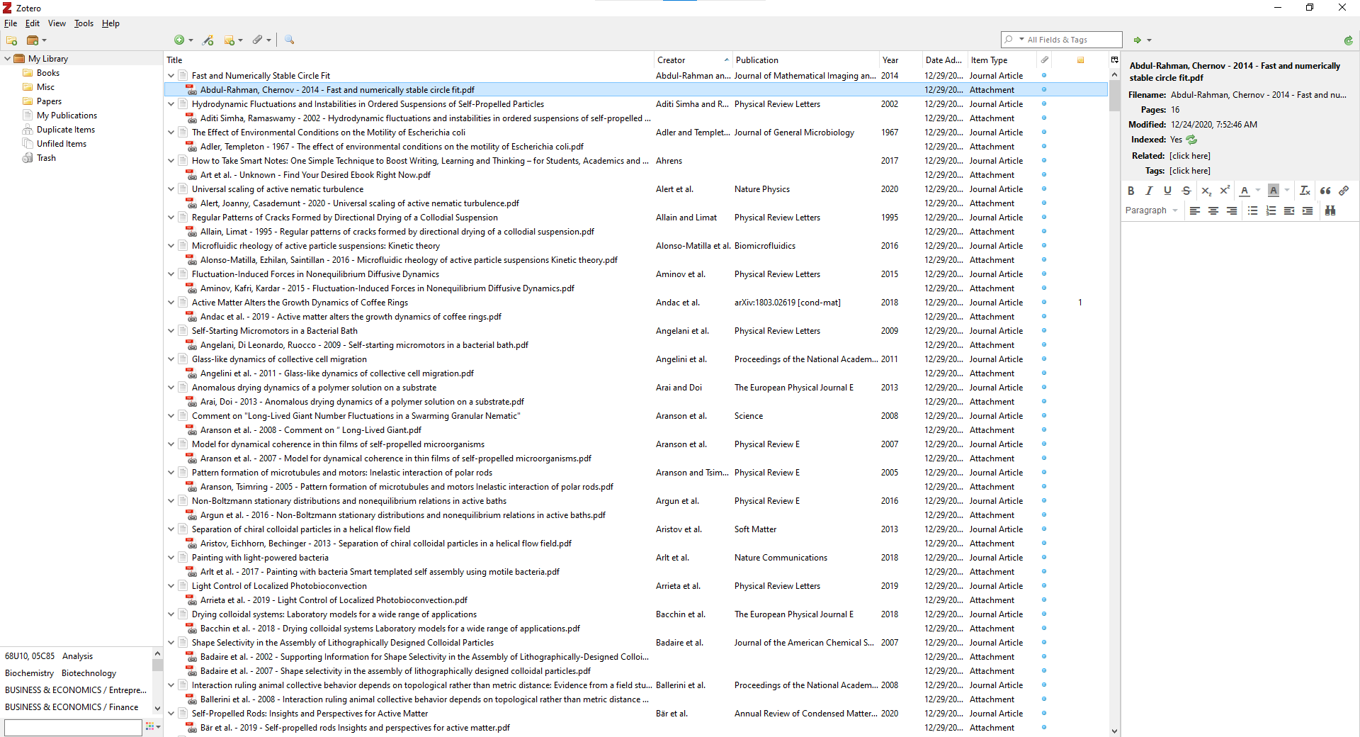Select the Papers collection
The width and height of the screenshot is (1360, 737).
(x=49, y=101)
